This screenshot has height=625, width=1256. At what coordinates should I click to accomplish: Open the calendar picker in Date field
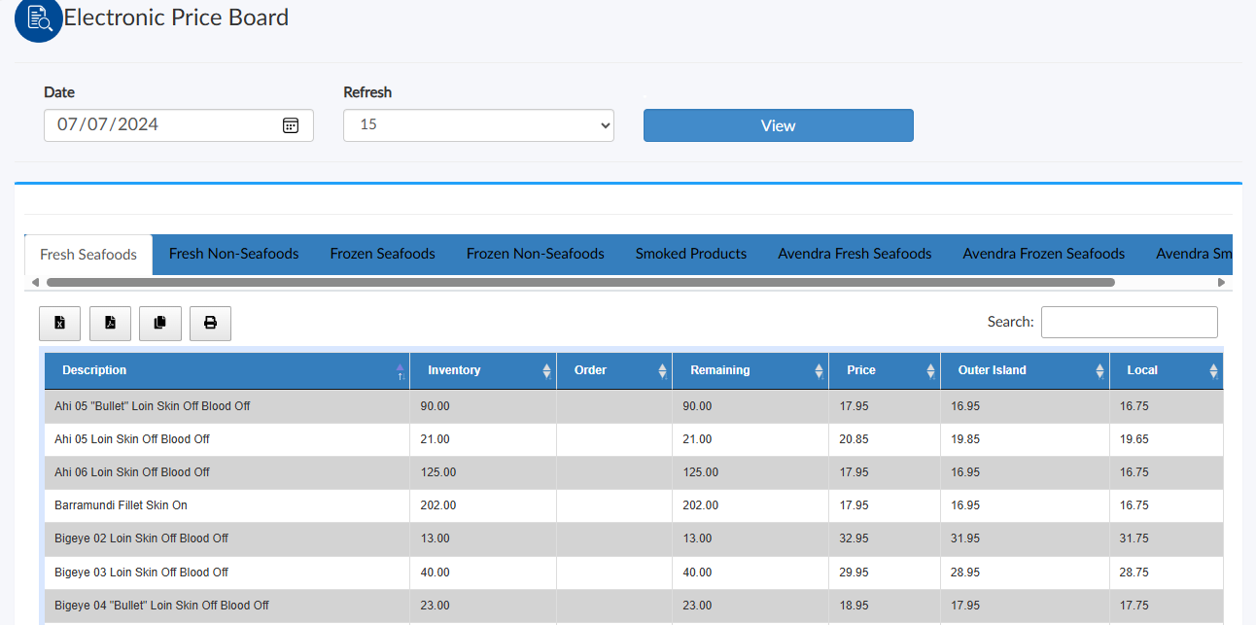coord(290,125)
